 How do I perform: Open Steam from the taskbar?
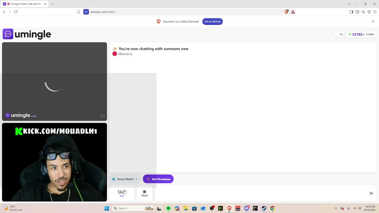264,208
